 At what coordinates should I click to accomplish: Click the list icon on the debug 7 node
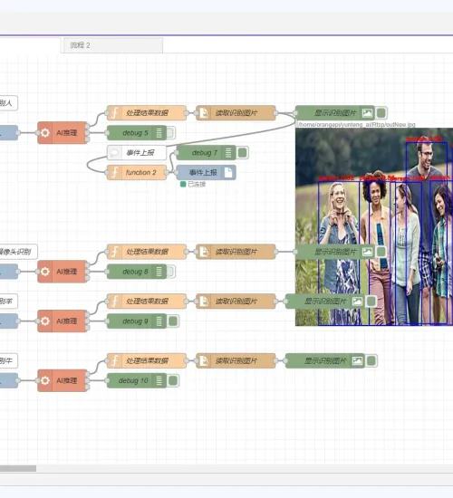click(x=228, y=153)
